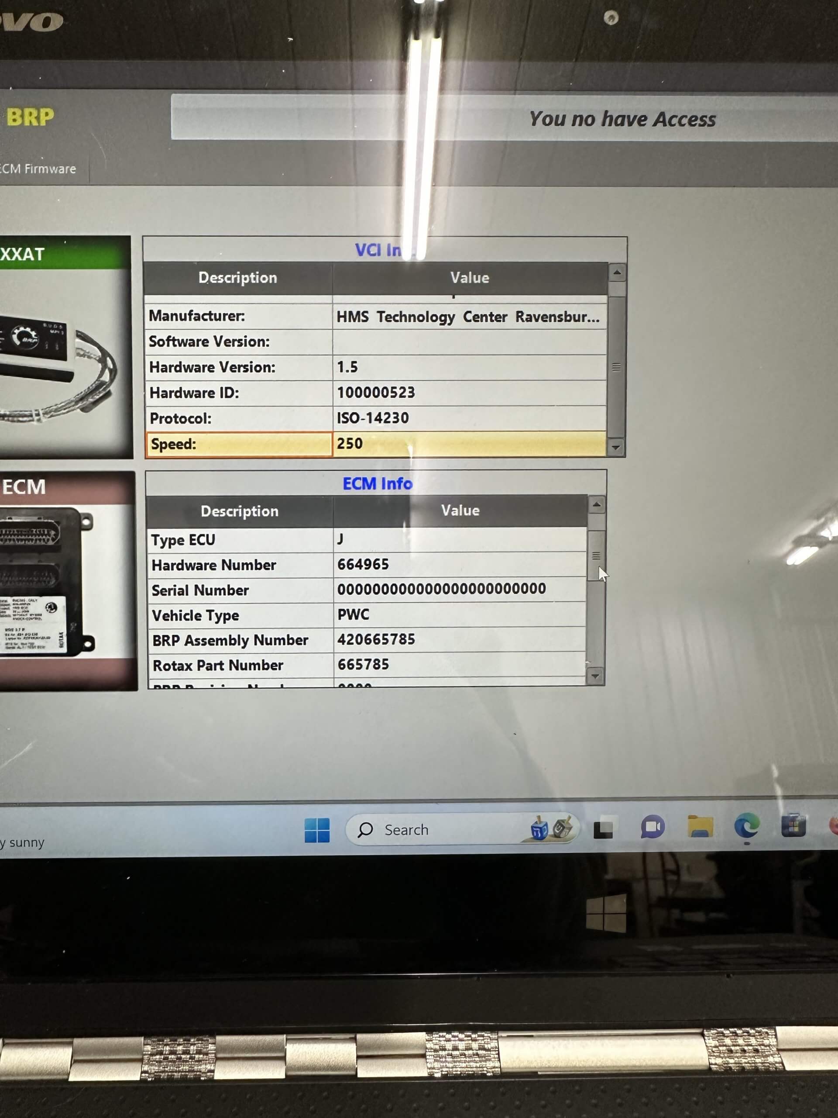Screen dimensions: 838x1118
Task: Click the You no have Access message
Action: (623, 119)
